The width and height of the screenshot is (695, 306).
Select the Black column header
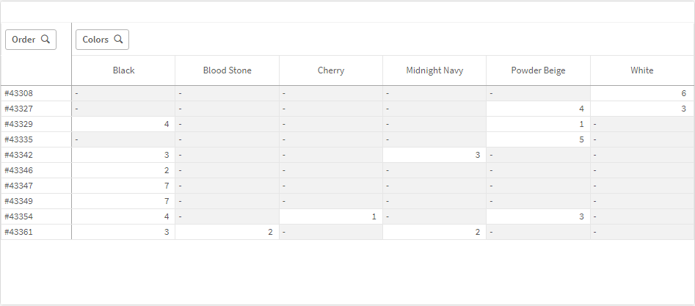[x=123, y=70]
